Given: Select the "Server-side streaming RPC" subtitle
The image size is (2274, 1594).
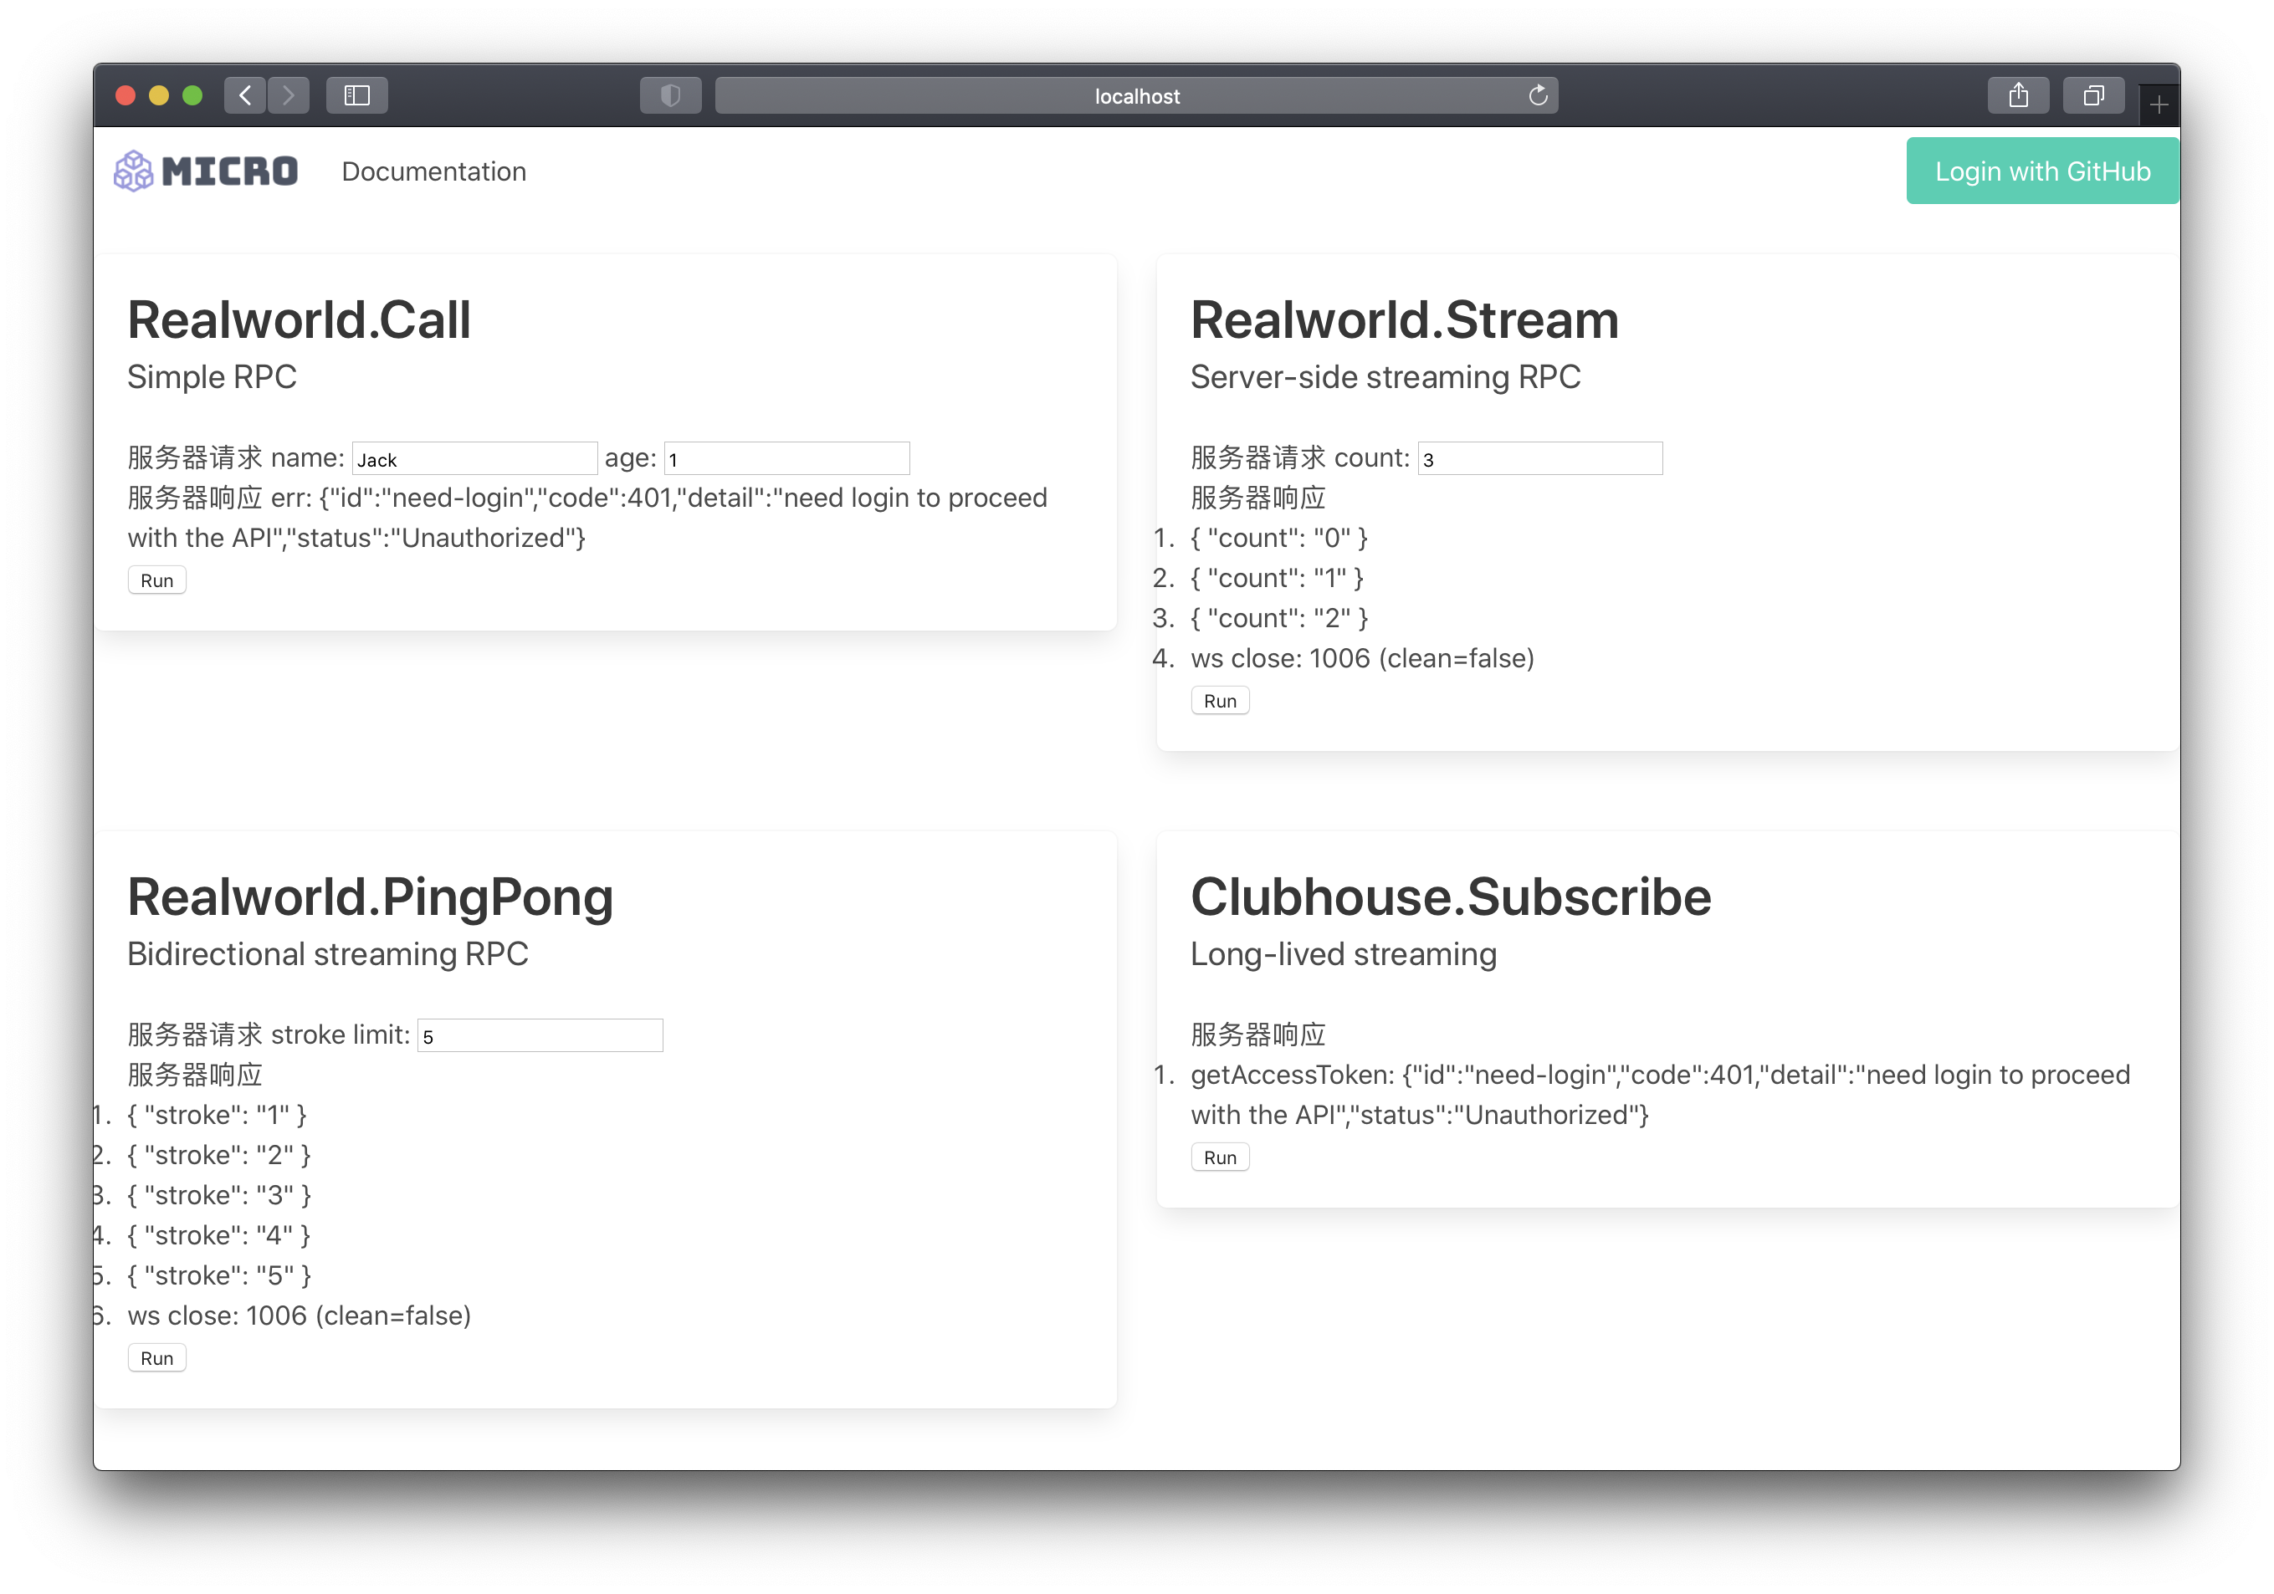Looking at the screenshot, I should pyautogui.click(x=1385, y=377).
